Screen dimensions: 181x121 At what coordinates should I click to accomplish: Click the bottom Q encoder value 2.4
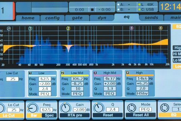click(x=112, y=110)
